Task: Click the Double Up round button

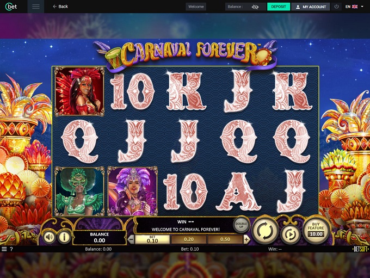Action: coord(241,225)
